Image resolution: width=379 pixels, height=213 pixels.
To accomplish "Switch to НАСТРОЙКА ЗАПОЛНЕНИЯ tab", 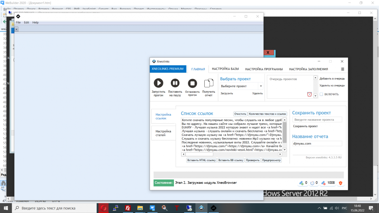I will 309,69.
